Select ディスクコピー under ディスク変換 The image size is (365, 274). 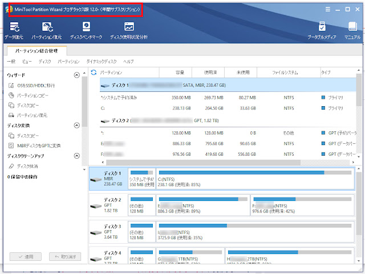click(x=24, y=136)
